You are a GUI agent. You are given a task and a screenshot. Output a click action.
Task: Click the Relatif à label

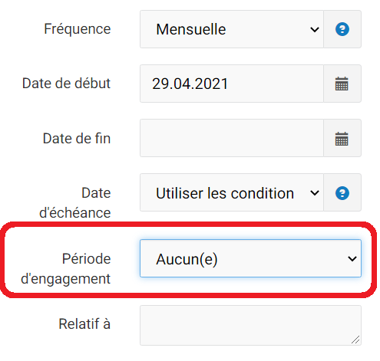(84, 324)
